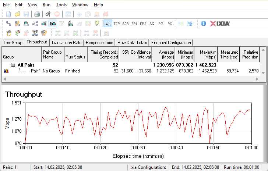Collapse the All Pairs group

click(13, 65)
